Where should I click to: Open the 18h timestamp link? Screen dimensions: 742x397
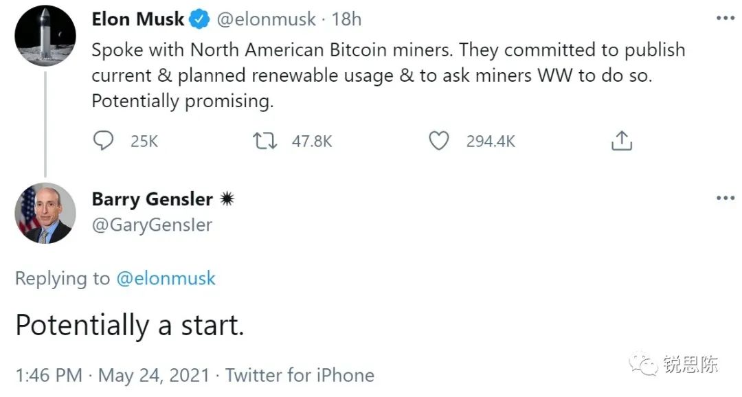click(x=346, y=19)
